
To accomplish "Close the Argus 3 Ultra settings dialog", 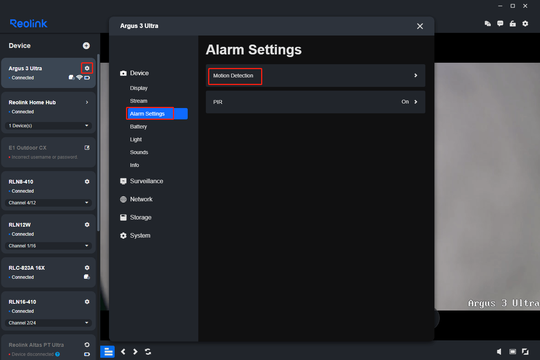I will 420,26.
